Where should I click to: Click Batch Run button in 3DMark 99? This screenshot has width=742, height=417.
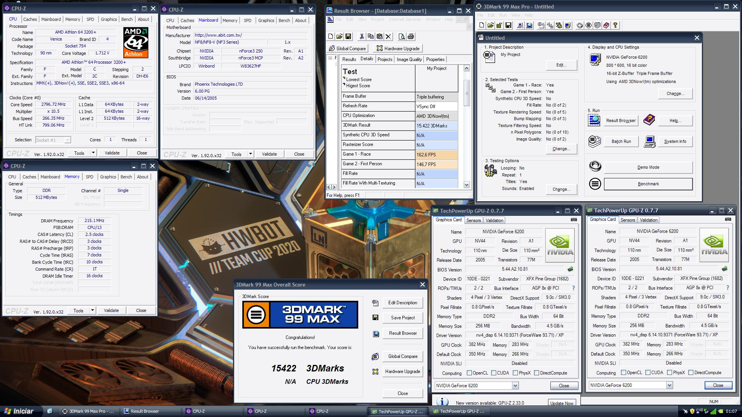(x=621, y=142)
